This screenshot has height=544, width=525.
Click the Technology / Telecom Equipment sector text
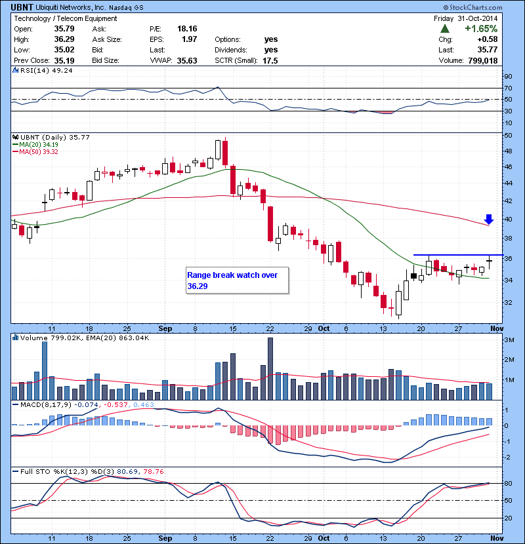tap(66, 19)
